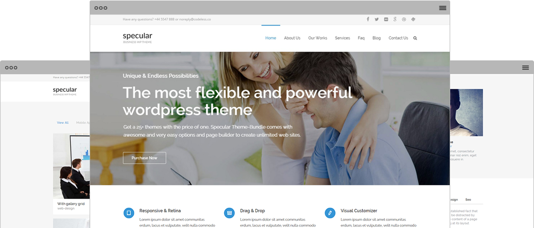Open the Google Plus icon

tap(395, 19)
